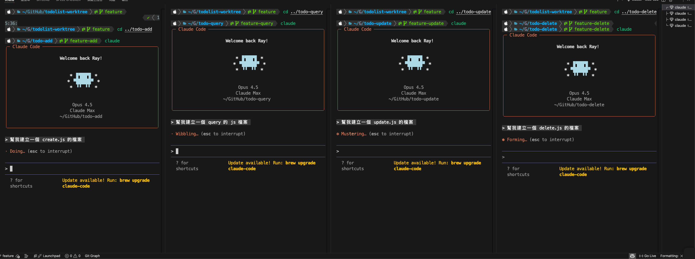
Task: Click the git branch icon beside feature-add
Action: tap(66, 41)
